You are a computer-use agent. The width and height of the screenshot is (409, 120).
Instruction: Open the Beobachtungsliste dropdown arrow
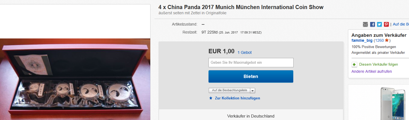tap(253, 91)
